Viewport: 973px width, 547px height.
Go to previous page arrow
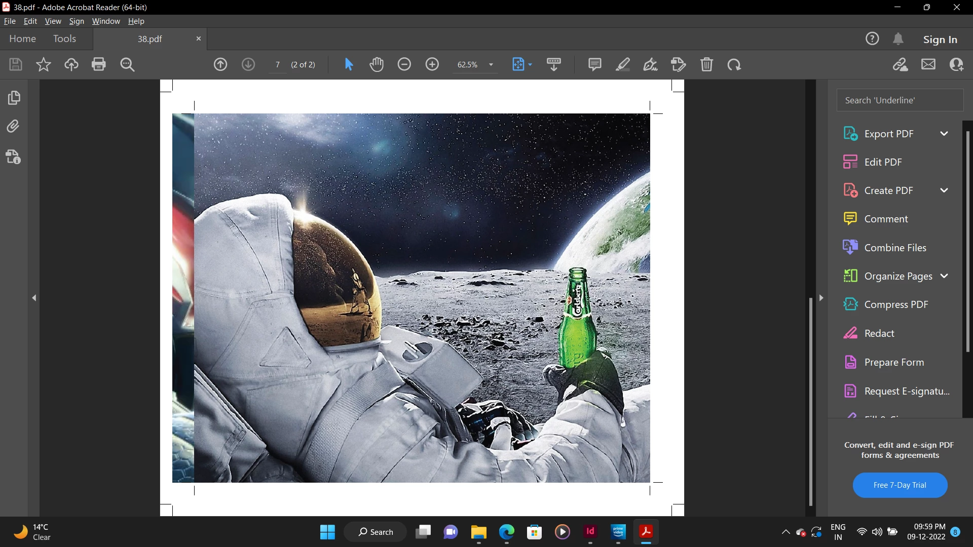[x=220, y=64]
